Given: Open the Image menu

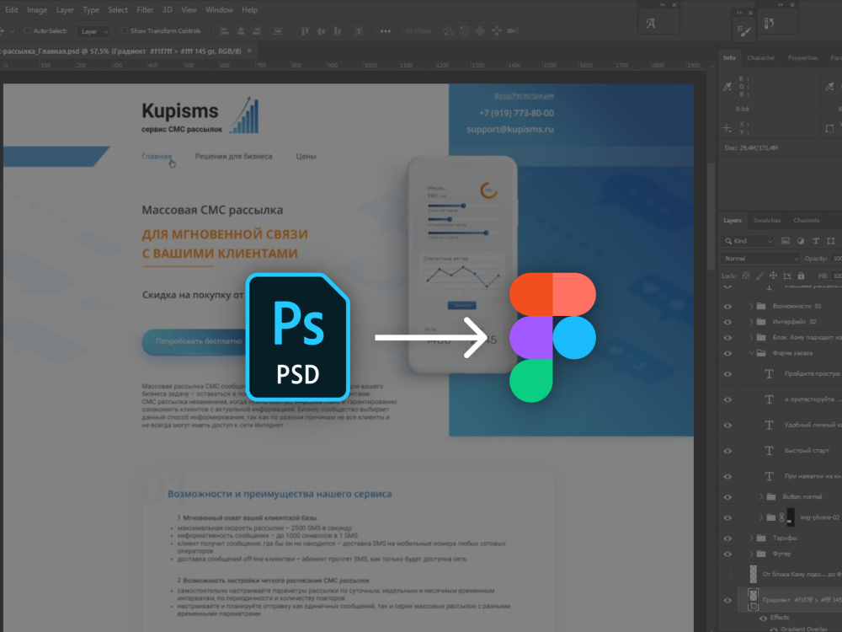Looking at the screenshot, I should (37, 9).
